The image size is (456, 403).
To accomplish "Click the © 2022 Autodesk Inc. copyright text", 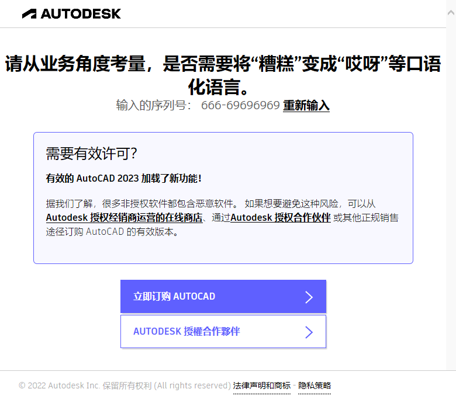I will pyautogui.click(x=125, y=385).
